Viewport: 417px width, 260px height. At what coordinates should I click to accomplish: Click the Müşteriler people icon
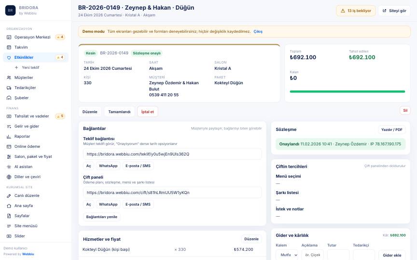coord(9,78)
